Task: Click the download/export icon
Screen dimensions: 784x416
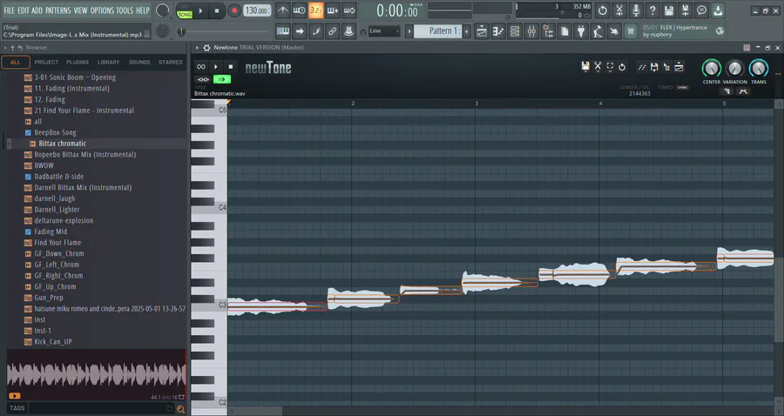Action: pos(718,10)
